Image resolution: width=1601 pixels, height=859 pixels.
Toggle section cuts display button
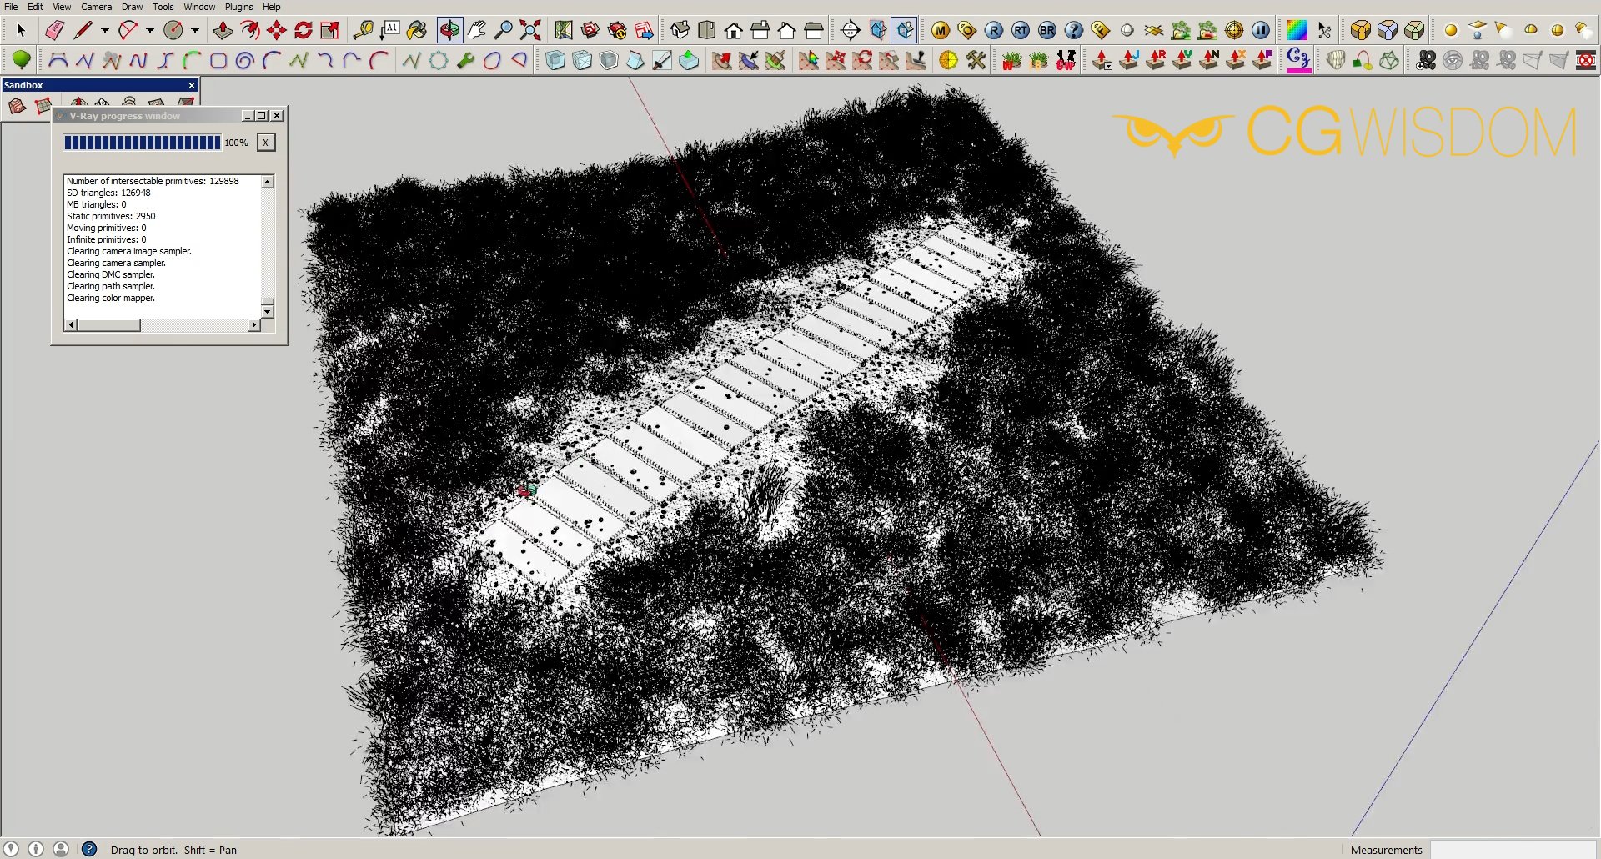tap(905, 31)
